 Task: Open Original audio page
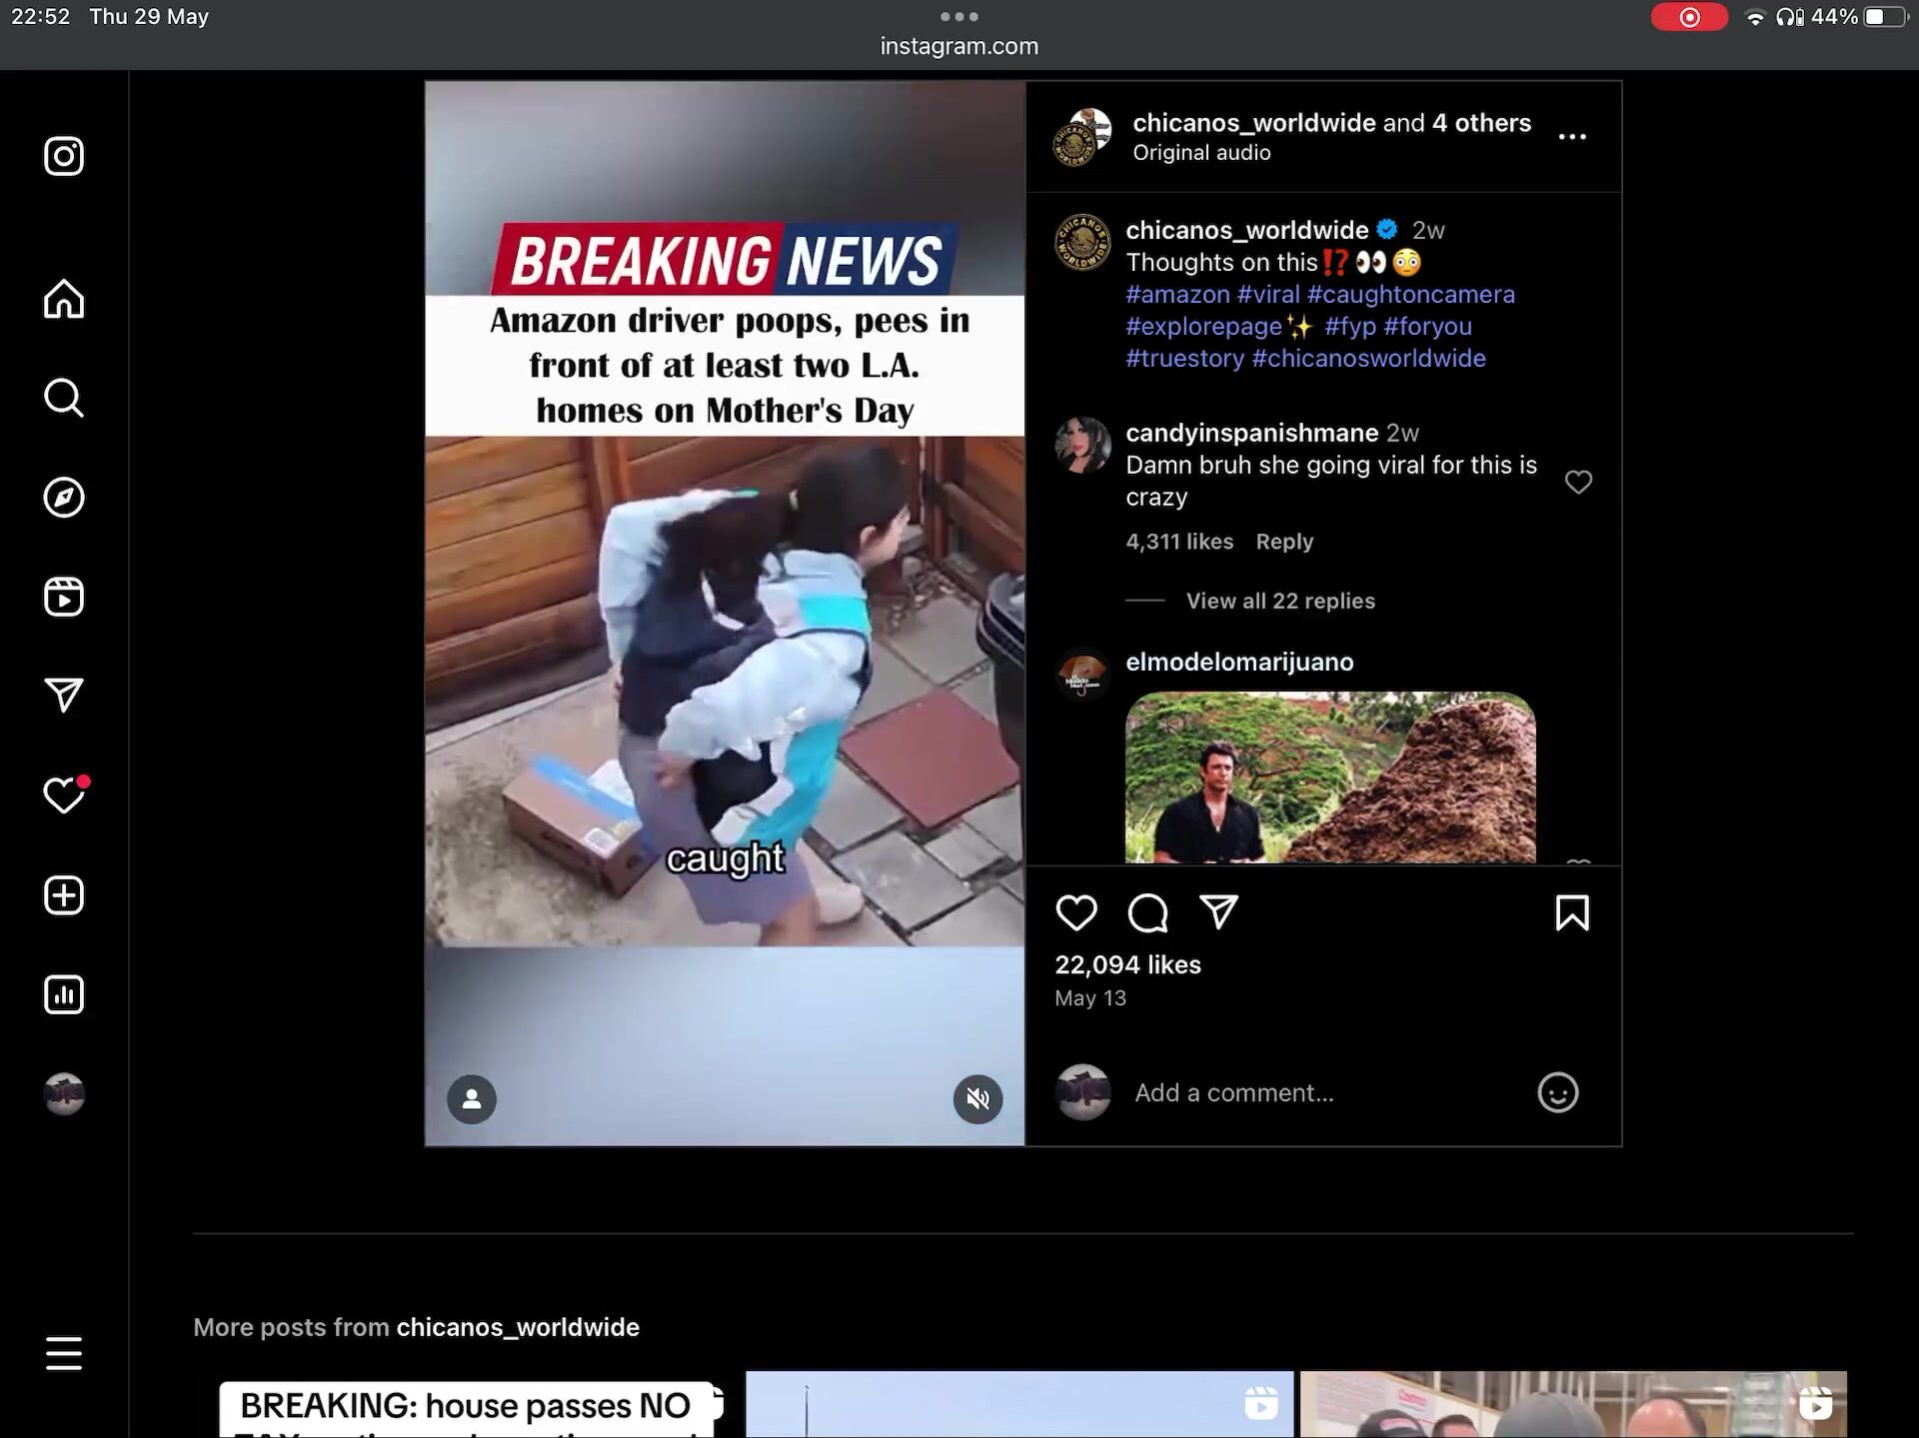(1201, 153)
